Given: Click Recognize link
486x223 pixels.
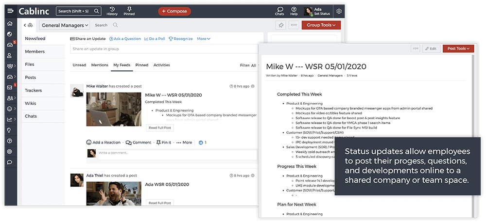Looking at the screenshot, I should [181, 39].
